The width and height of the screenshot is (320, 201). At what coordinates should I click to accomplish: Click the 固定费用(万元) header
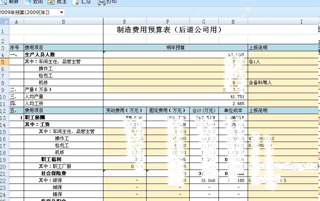click(168, 110)
